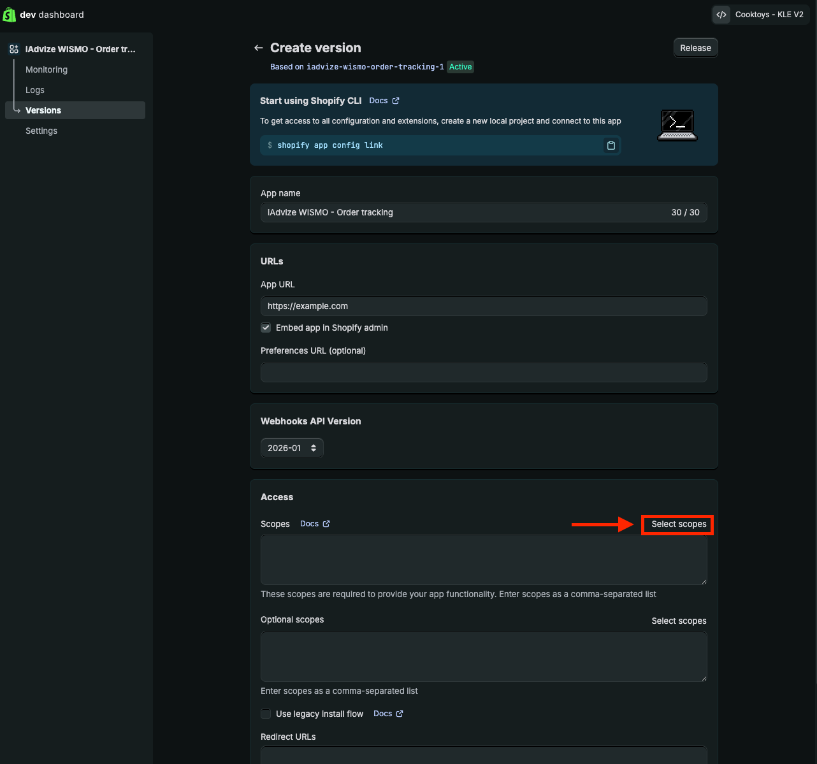Open Settings in the sidebar
Viewport: 817px width, 764px height.
(41, 131)
